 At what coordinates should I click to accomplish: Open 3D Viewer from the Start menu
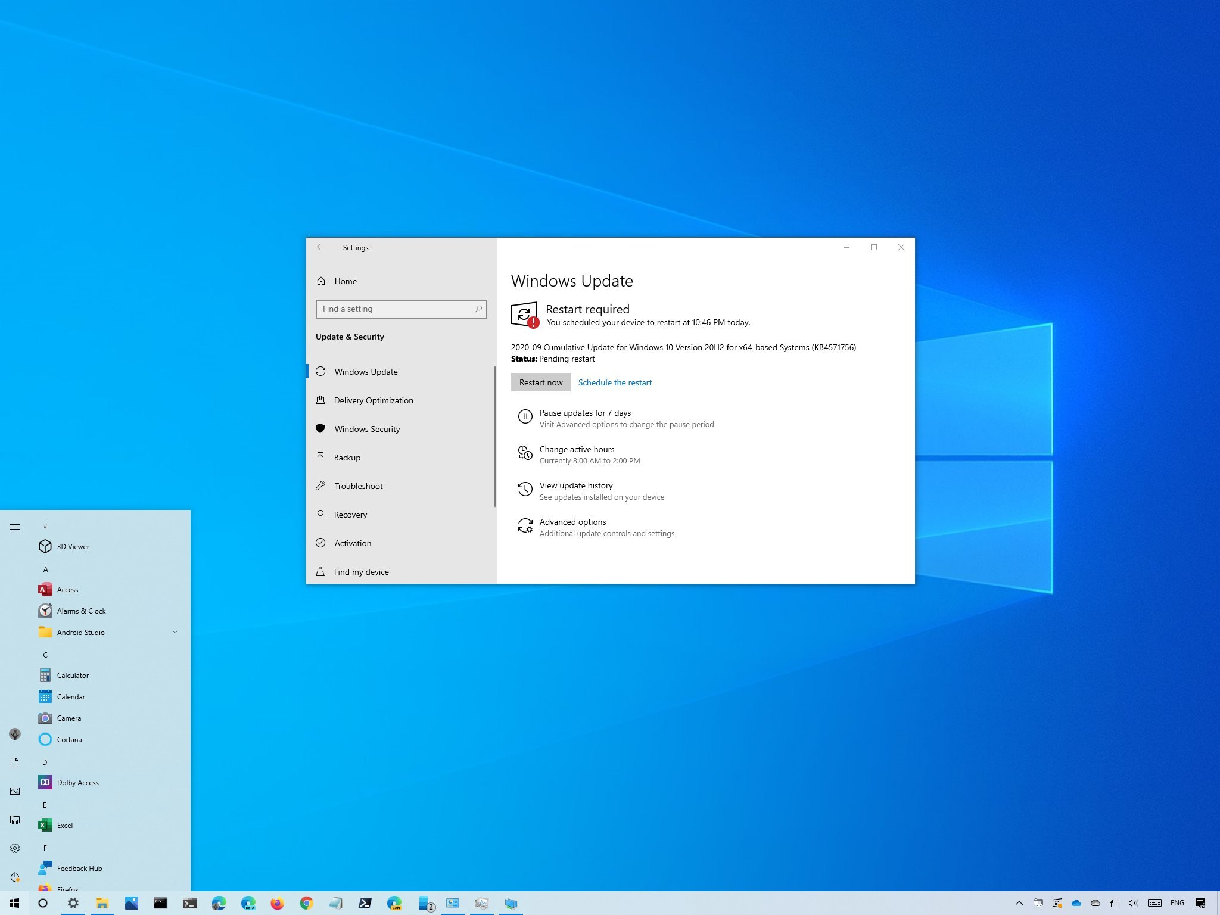110,546
